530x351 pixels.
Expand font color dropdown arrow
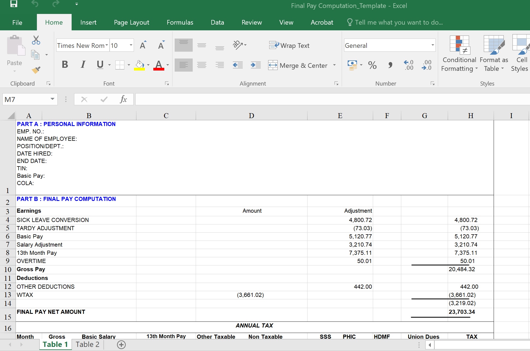pos(168,65)
